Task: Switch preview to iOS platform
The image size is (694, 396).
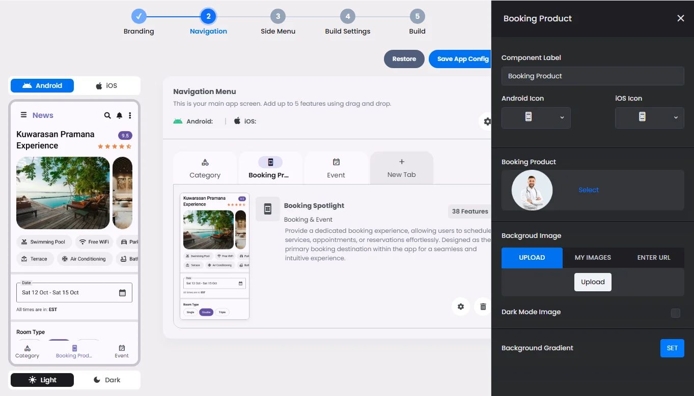Action: click(107, 85)
